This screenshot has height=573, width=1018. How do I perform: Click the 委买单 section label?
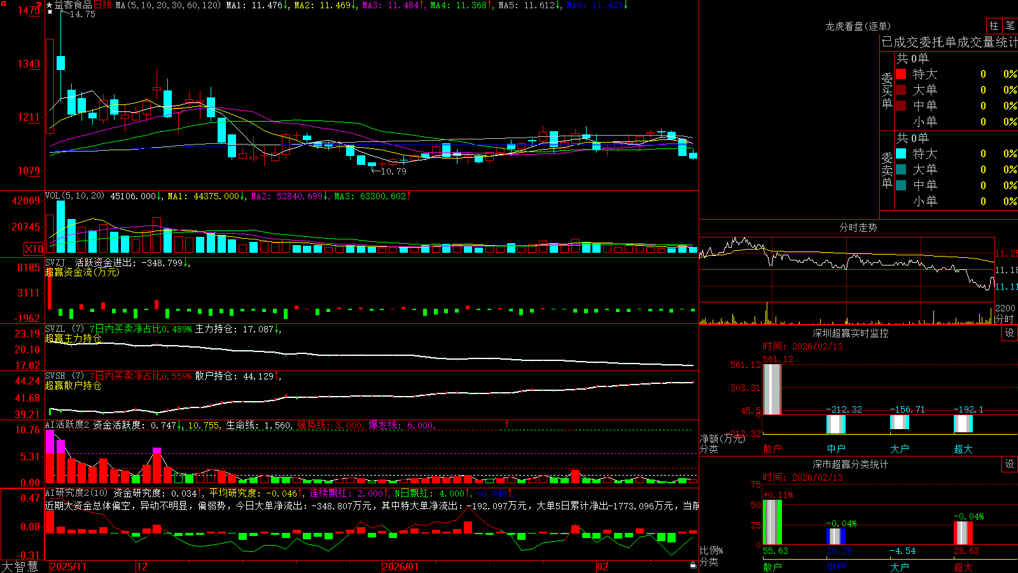click(887, 90)
